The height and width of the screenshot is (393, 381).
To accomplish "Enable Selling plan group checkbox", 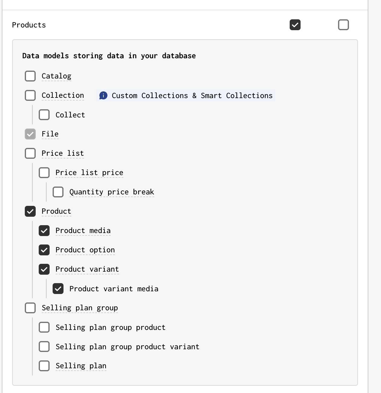I will click(30, 308).
